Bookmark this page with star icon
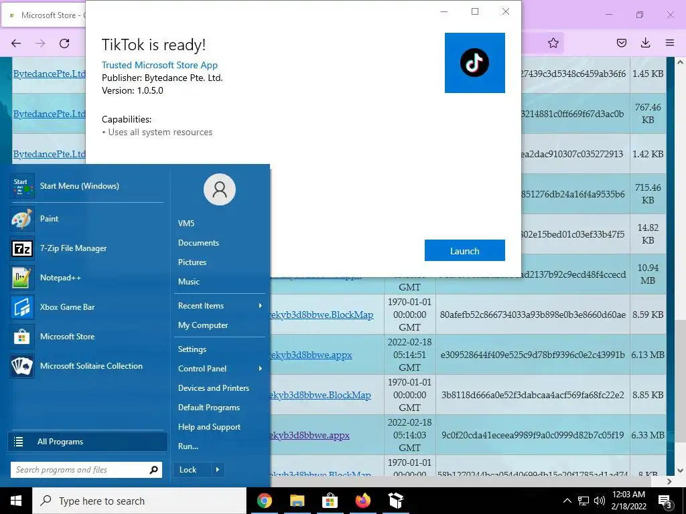The image size is (686, 514). (x=553, y=42)
